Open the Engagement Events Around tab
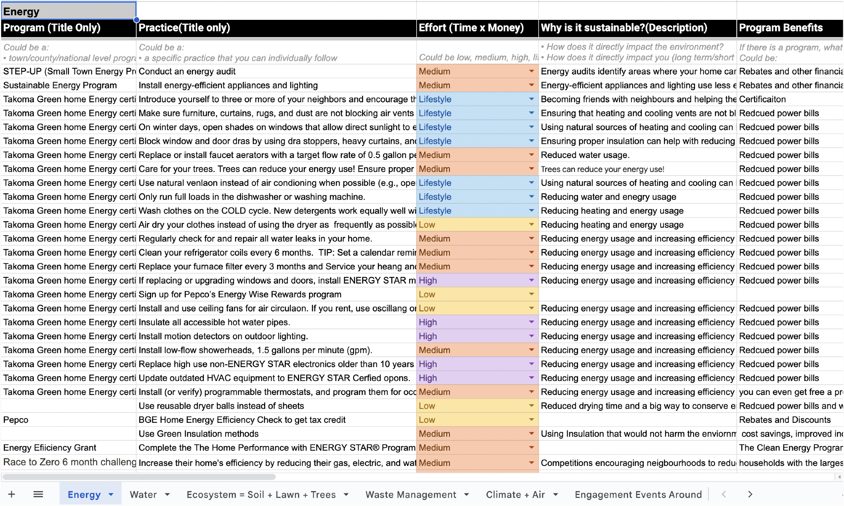Image resolution: width=844 pixels, height=506 pixels. click(x=638, y=495)
